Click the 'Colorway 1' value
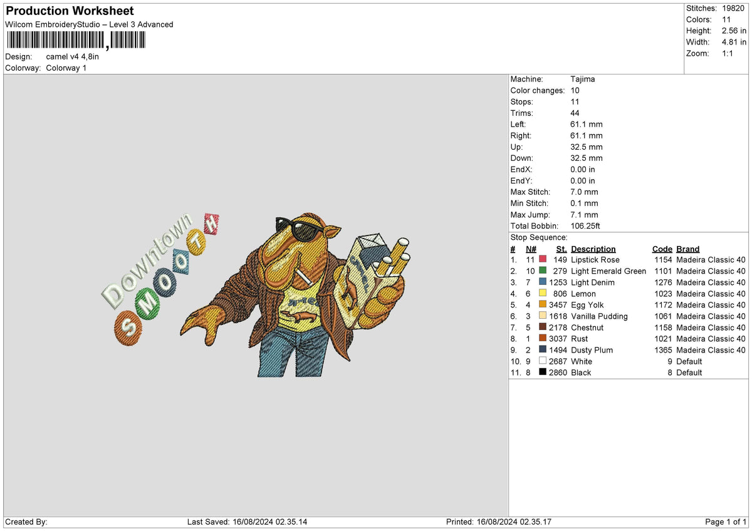 click(66, 68)
